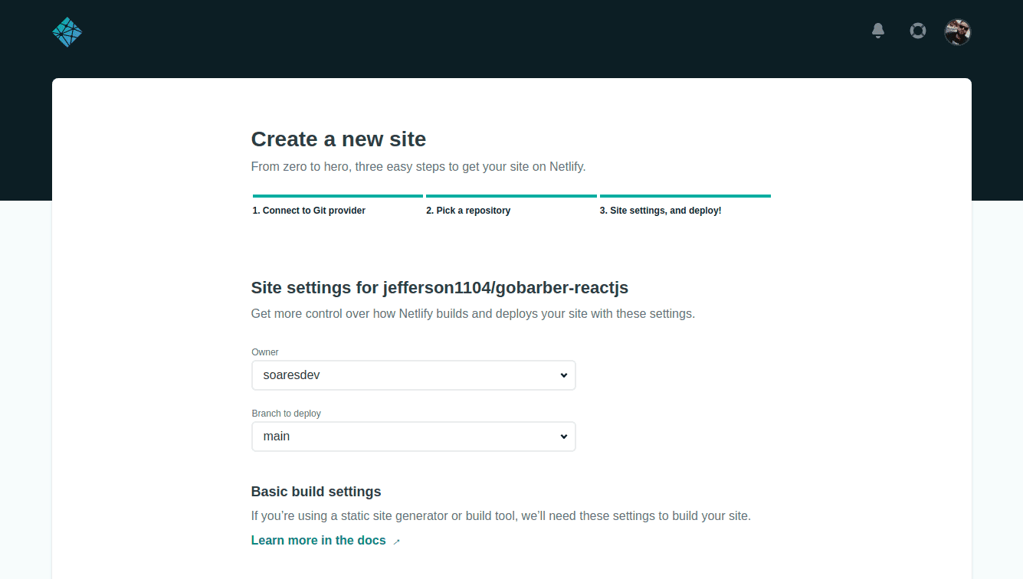This screenshot has height=579, width=1023.
Task: Click the teal progress bar above step 3
Action: pos(685,196)
